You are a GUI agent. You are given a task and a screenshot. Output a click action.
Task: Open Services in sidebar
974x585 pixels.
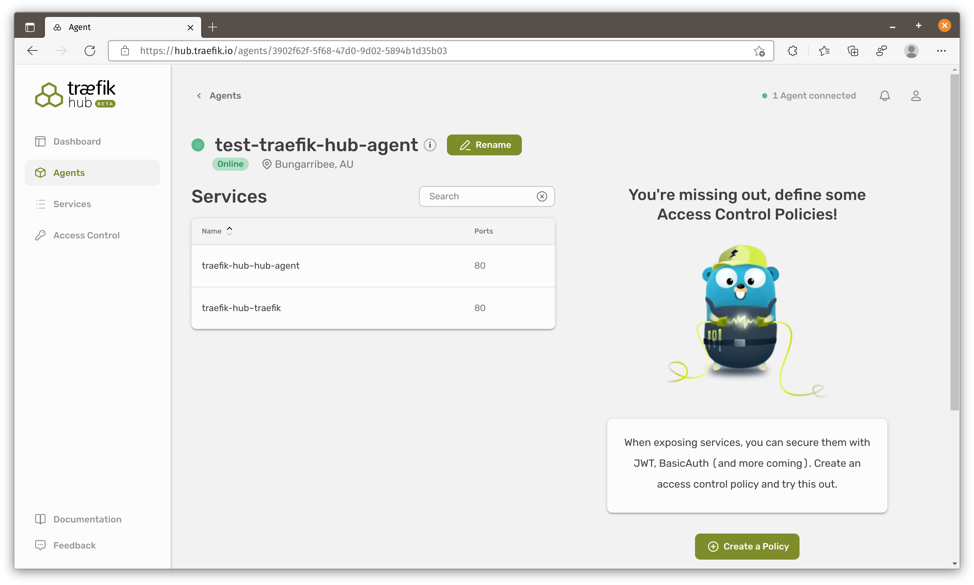tap(72, 204)
